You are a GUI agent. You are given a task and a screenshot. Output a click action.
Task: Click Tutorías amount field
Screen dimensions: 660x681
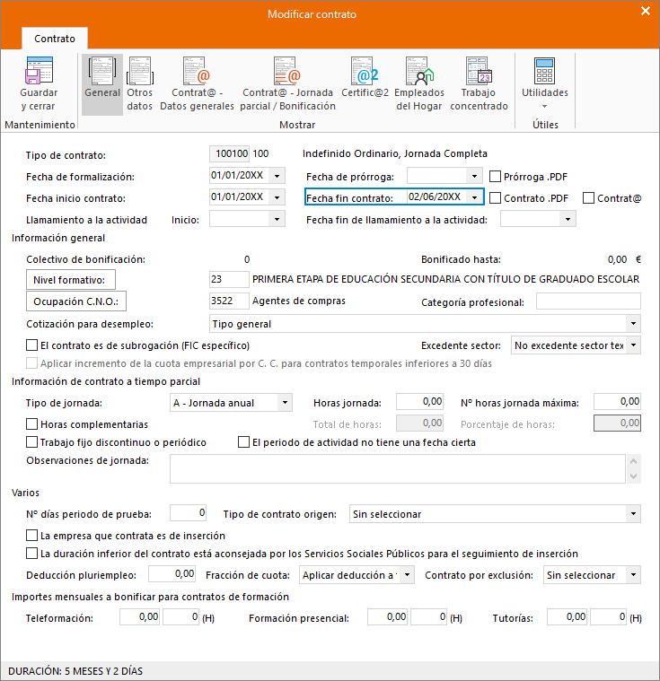click(x=567, y=617)
